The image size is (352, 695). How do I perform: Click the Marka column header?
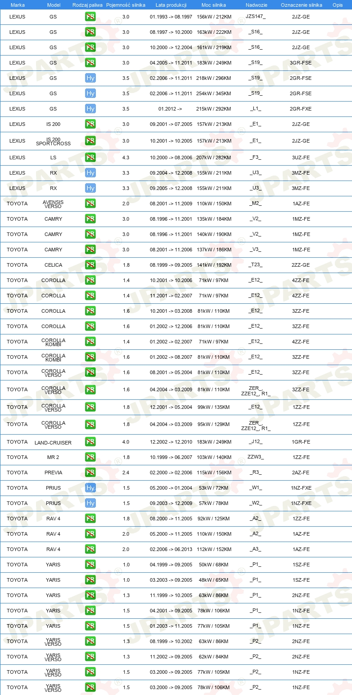point(18,5)
